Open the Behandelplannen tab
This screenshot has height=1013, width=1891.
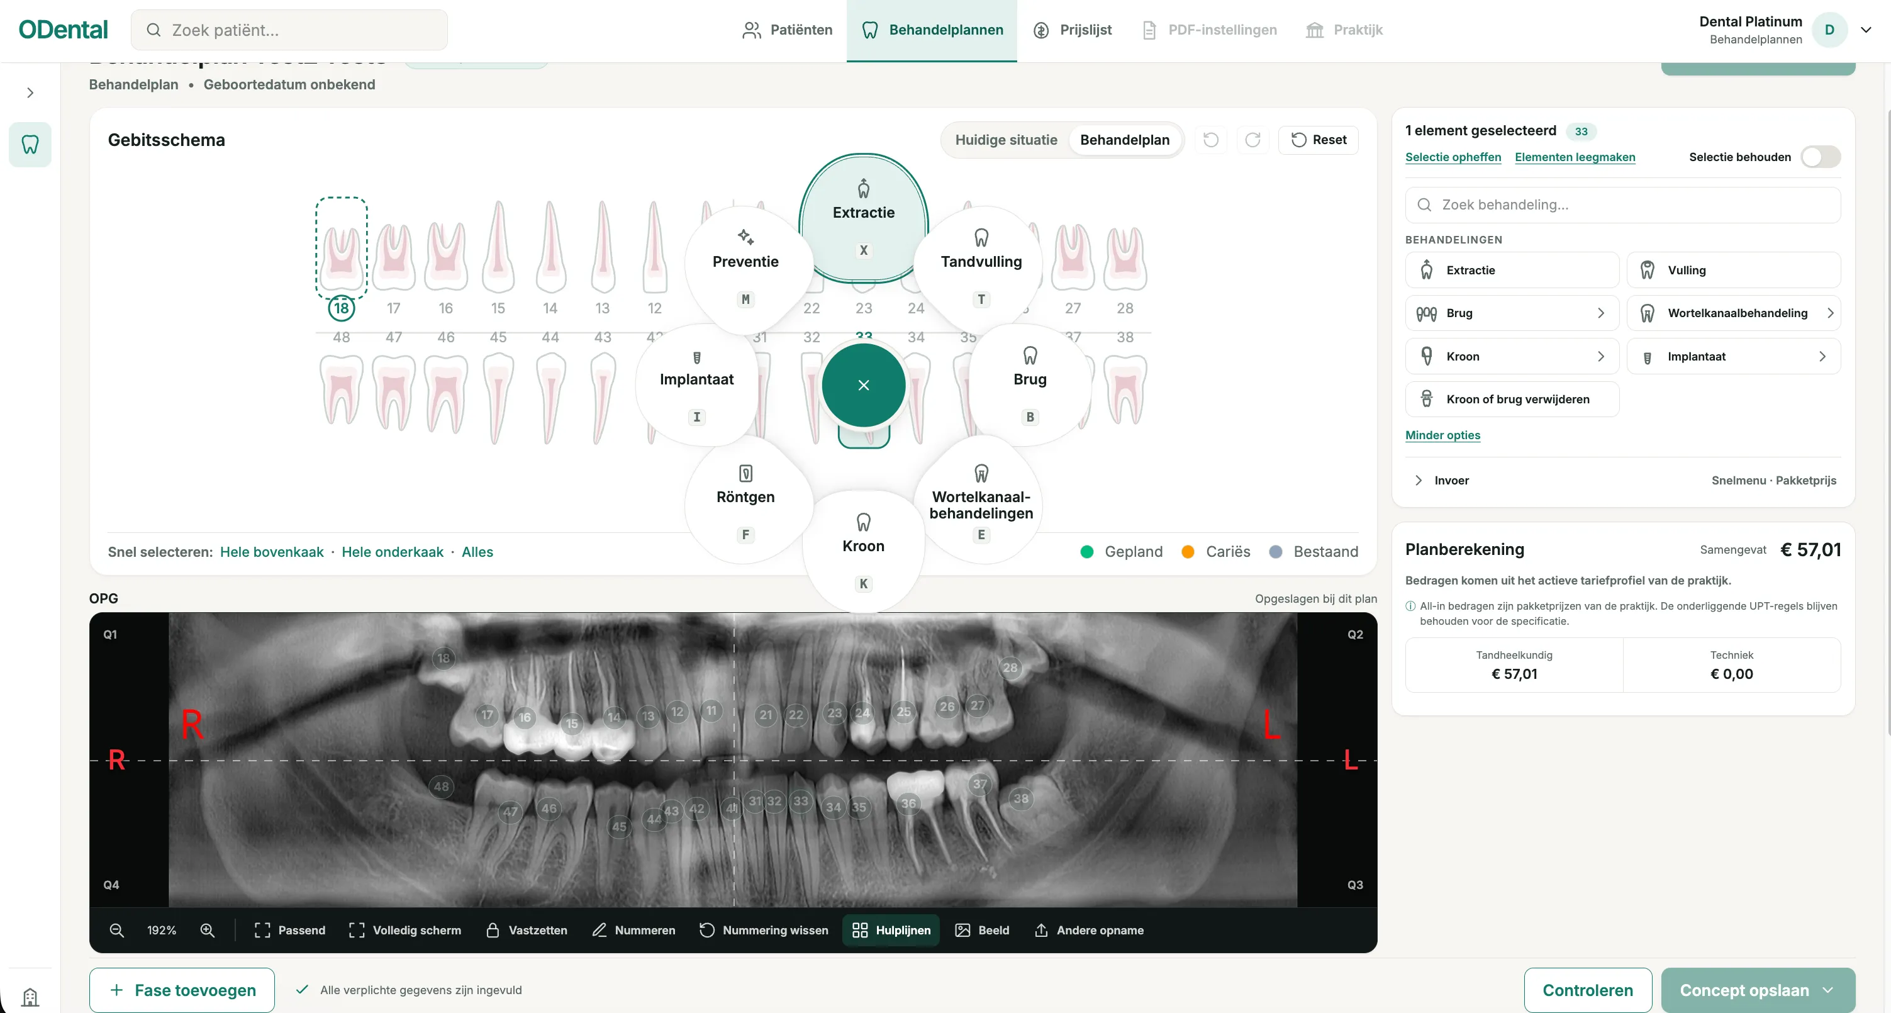click(932, 30)
